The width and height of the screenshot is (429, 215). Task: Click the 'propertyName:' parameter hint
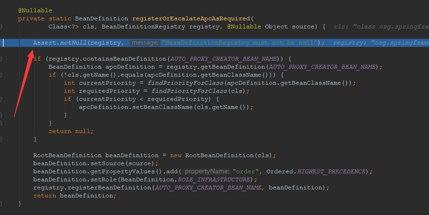206,171
